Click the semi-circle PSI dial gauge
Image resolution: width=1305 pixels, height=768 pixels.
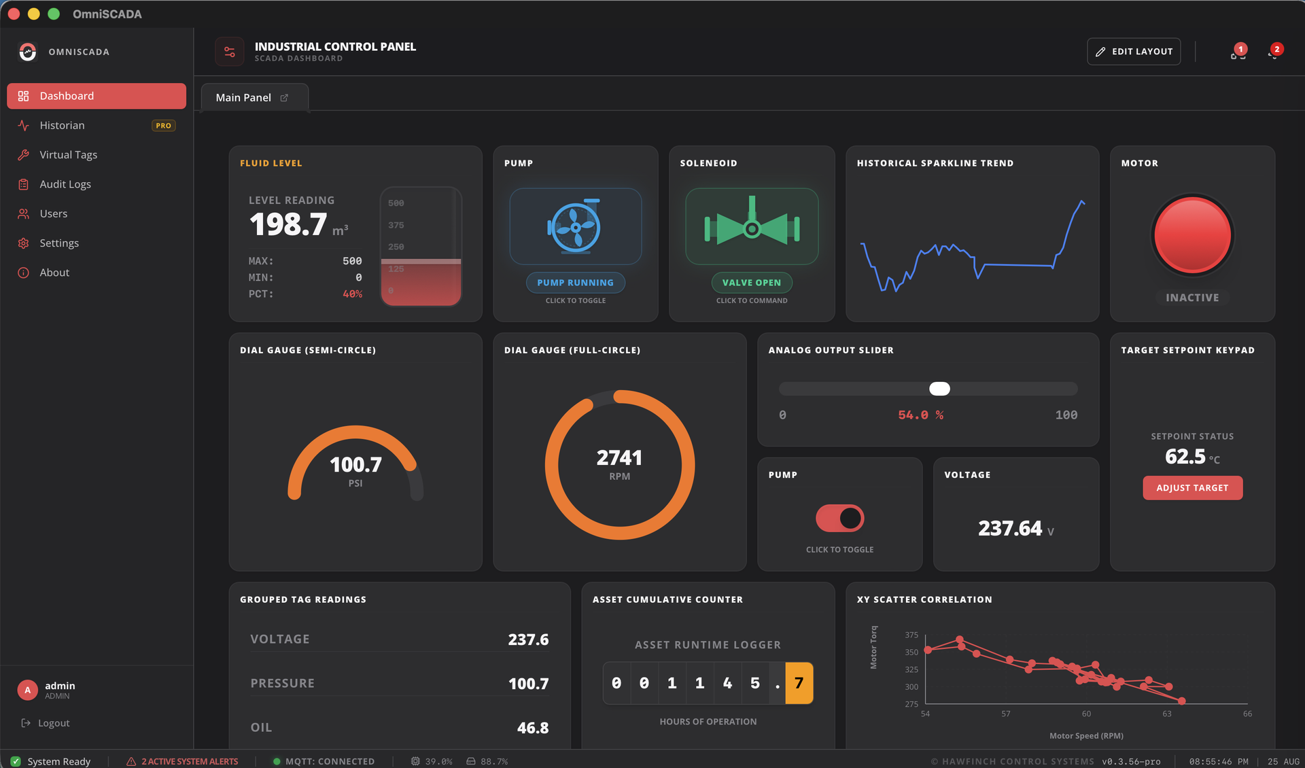pos(355,464)
